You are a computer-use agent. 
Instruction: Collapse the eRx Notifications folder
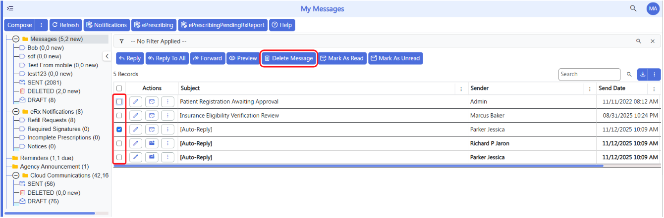(16, 112)
